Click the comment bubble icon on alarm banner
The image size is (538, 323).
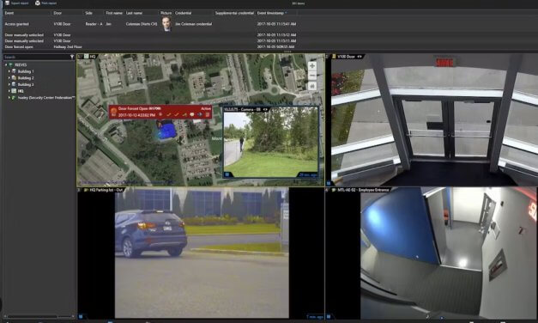[x=192, y=115]
